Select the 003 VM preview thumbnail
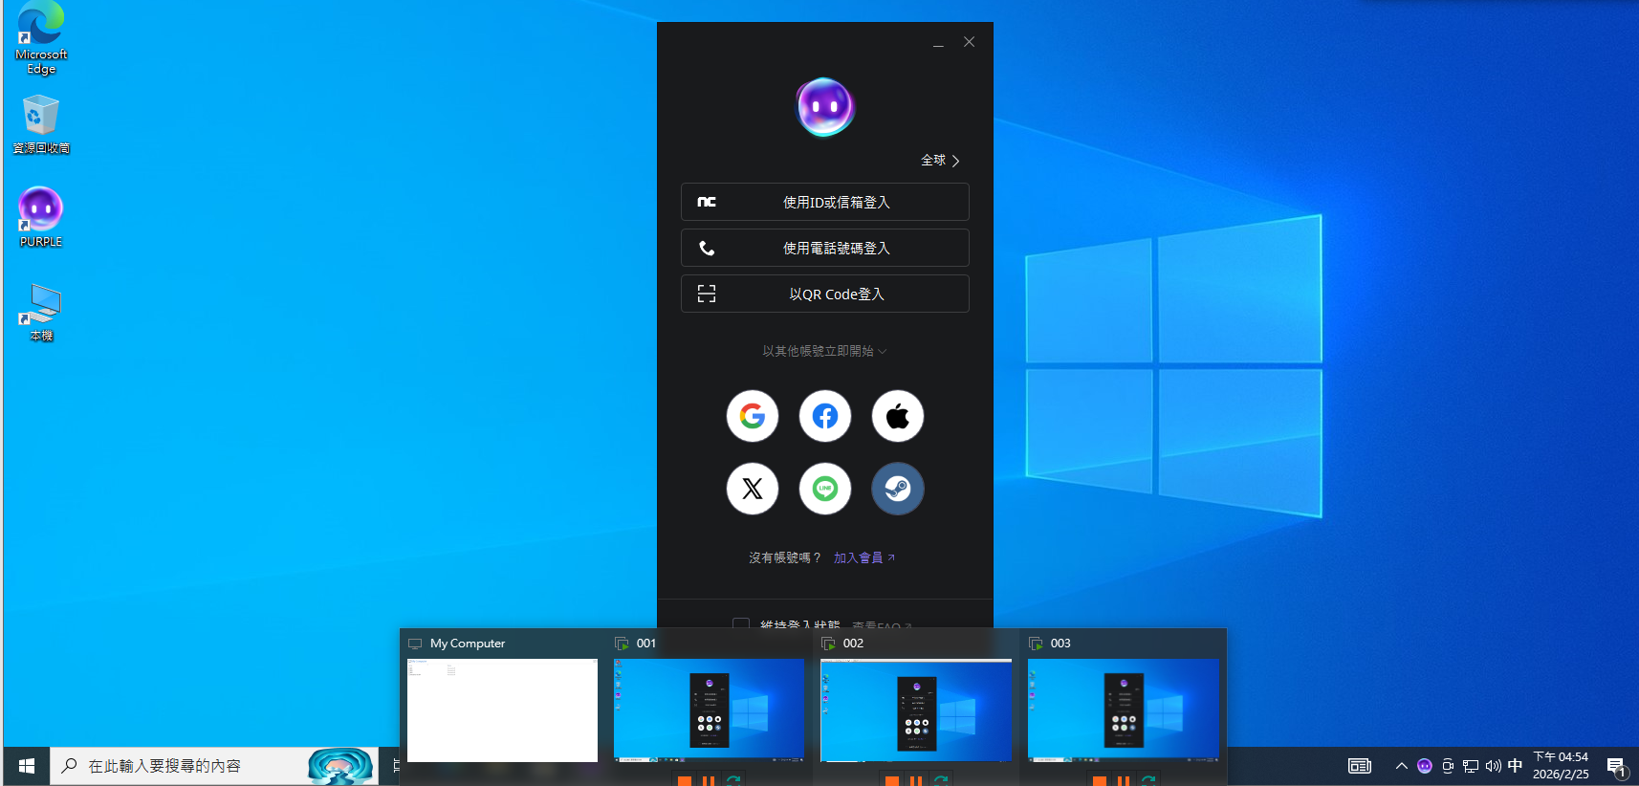 click(1124, 710)
